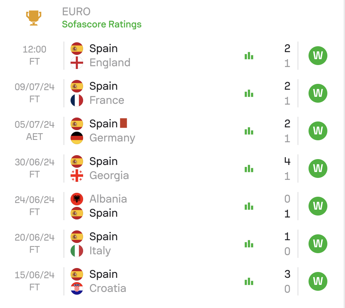Select the England team name
The height and width of the screenshot is (308, 345).
(x=110, y=63)
